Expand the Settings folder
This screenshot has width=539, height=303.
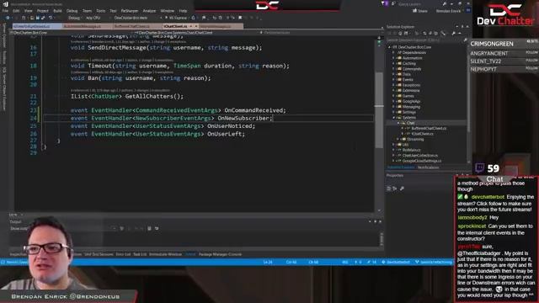394,112
